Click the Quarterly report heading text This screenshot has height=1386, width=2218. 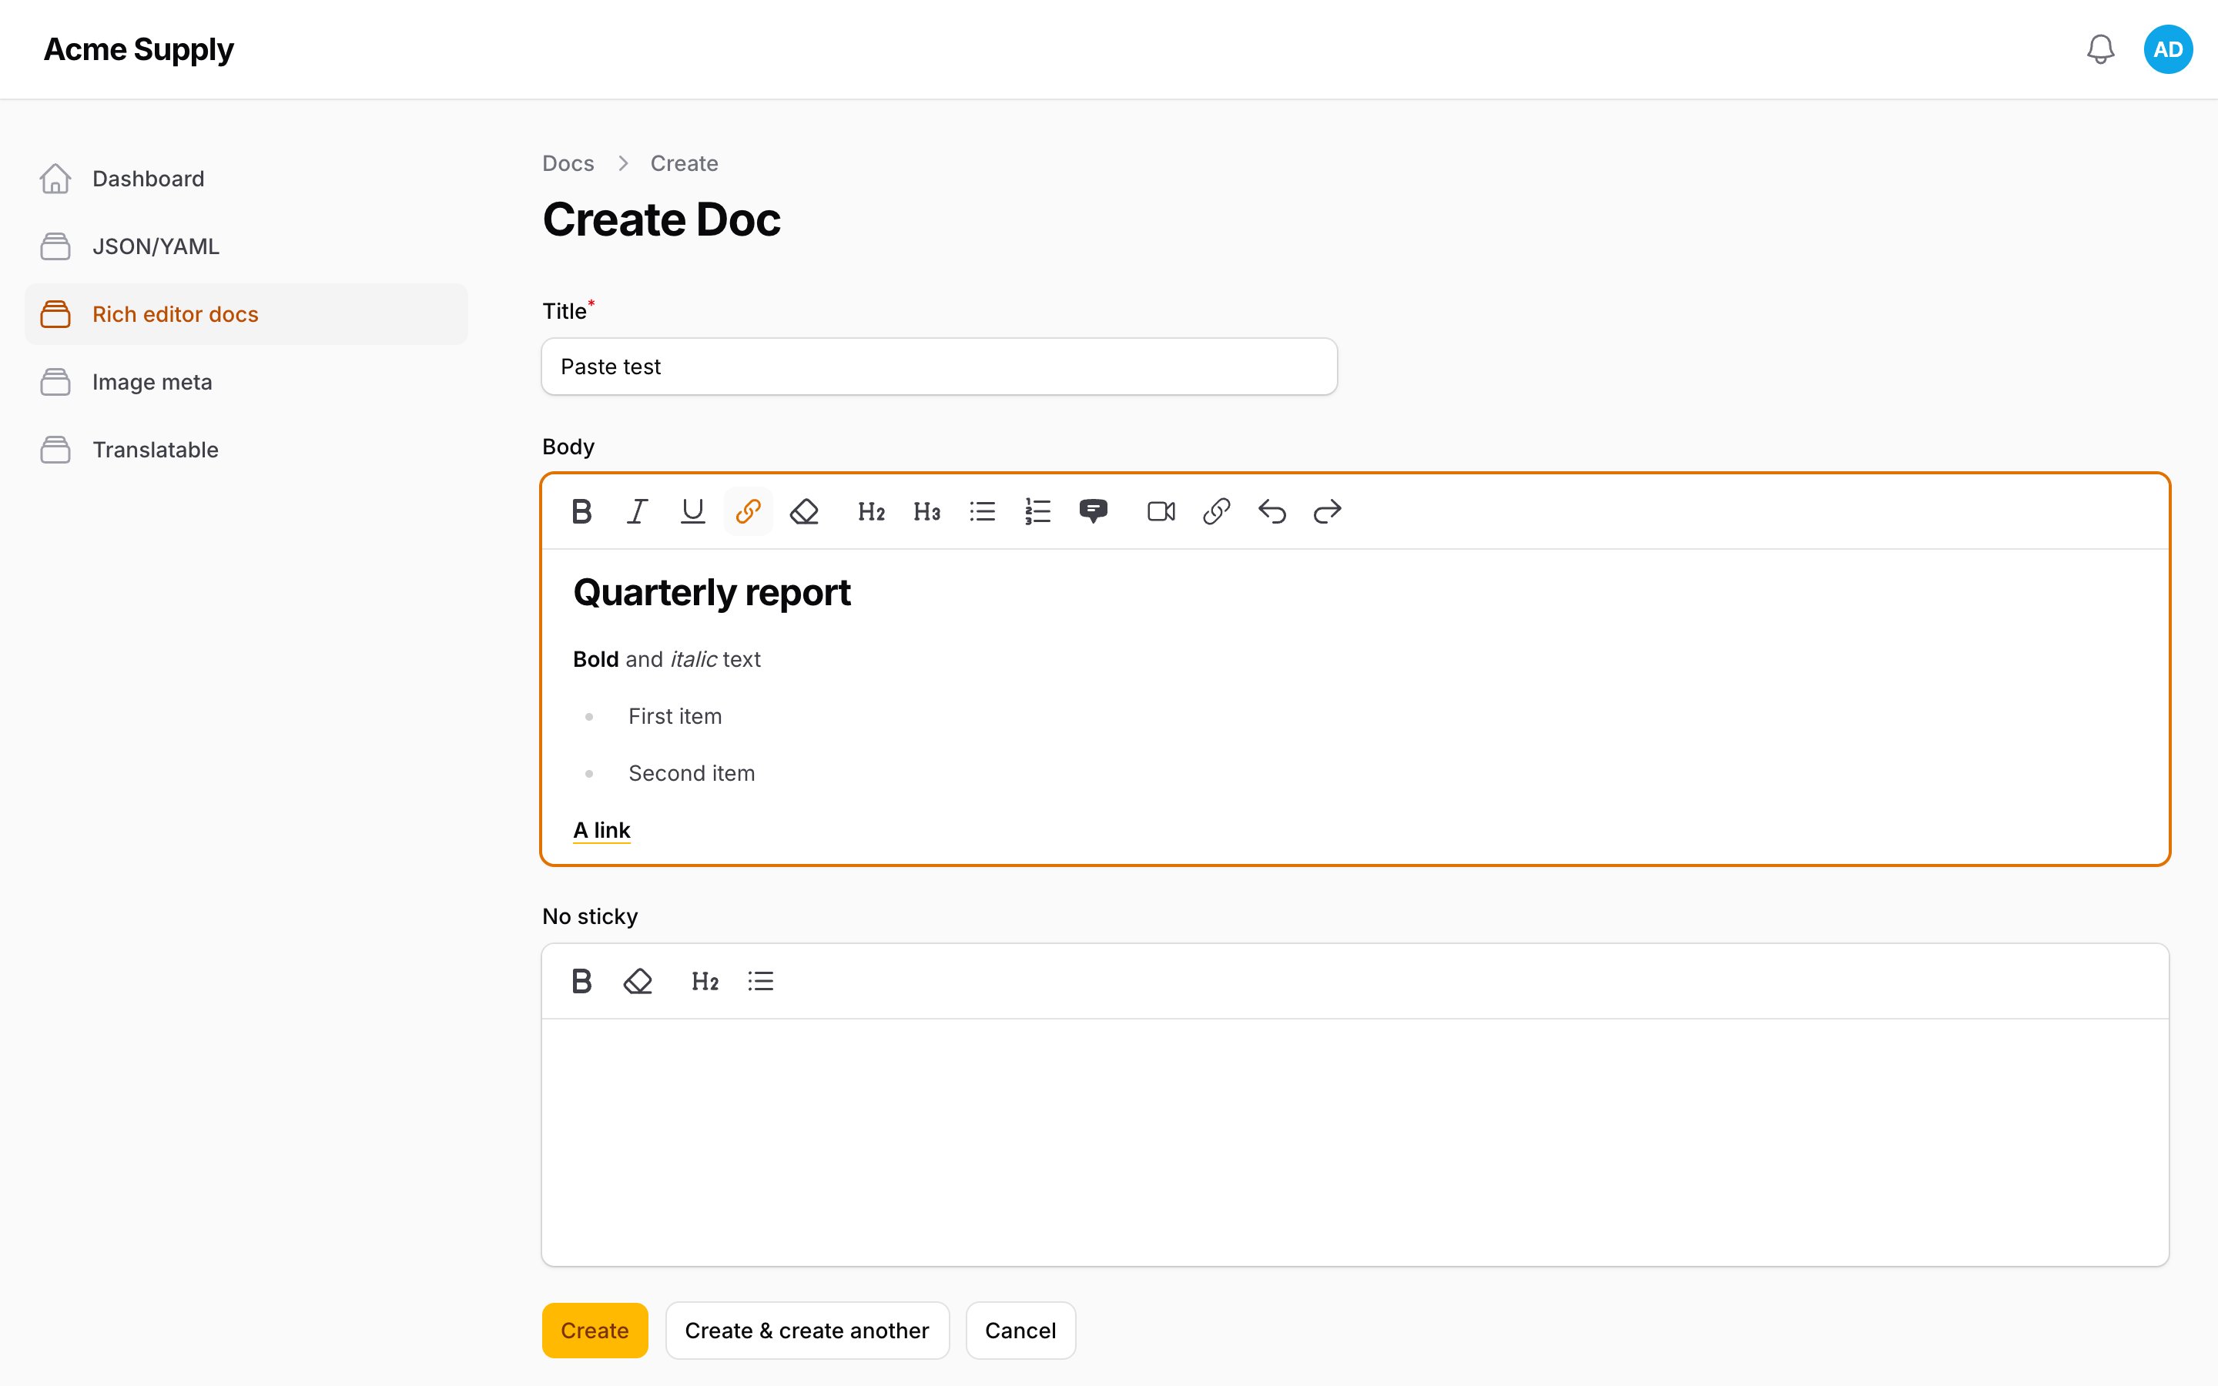[712, 593]
